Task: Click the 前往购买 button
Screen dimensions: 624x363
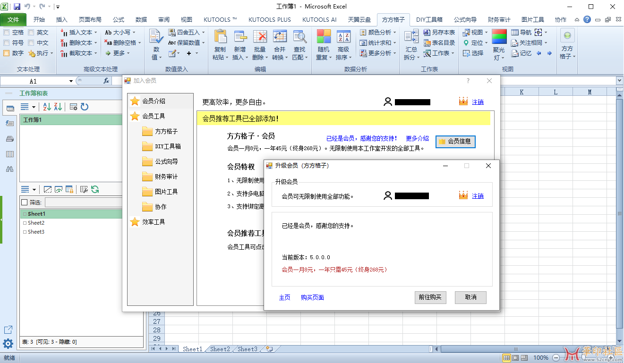Action: 430,297
